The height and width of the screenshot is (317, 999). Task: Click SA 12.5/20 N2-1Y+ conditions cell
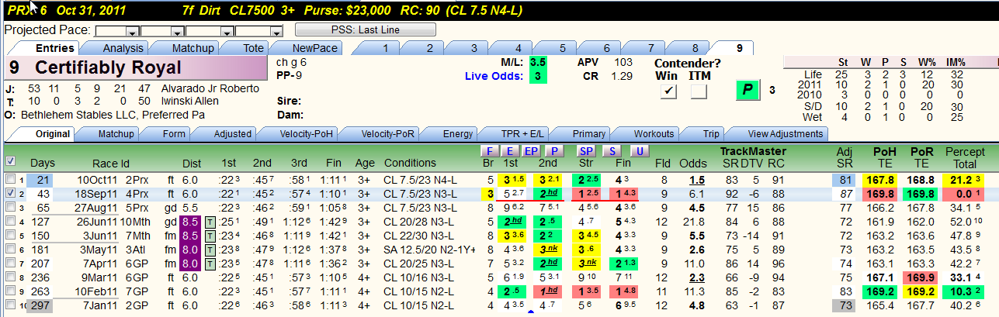(429, 249)
